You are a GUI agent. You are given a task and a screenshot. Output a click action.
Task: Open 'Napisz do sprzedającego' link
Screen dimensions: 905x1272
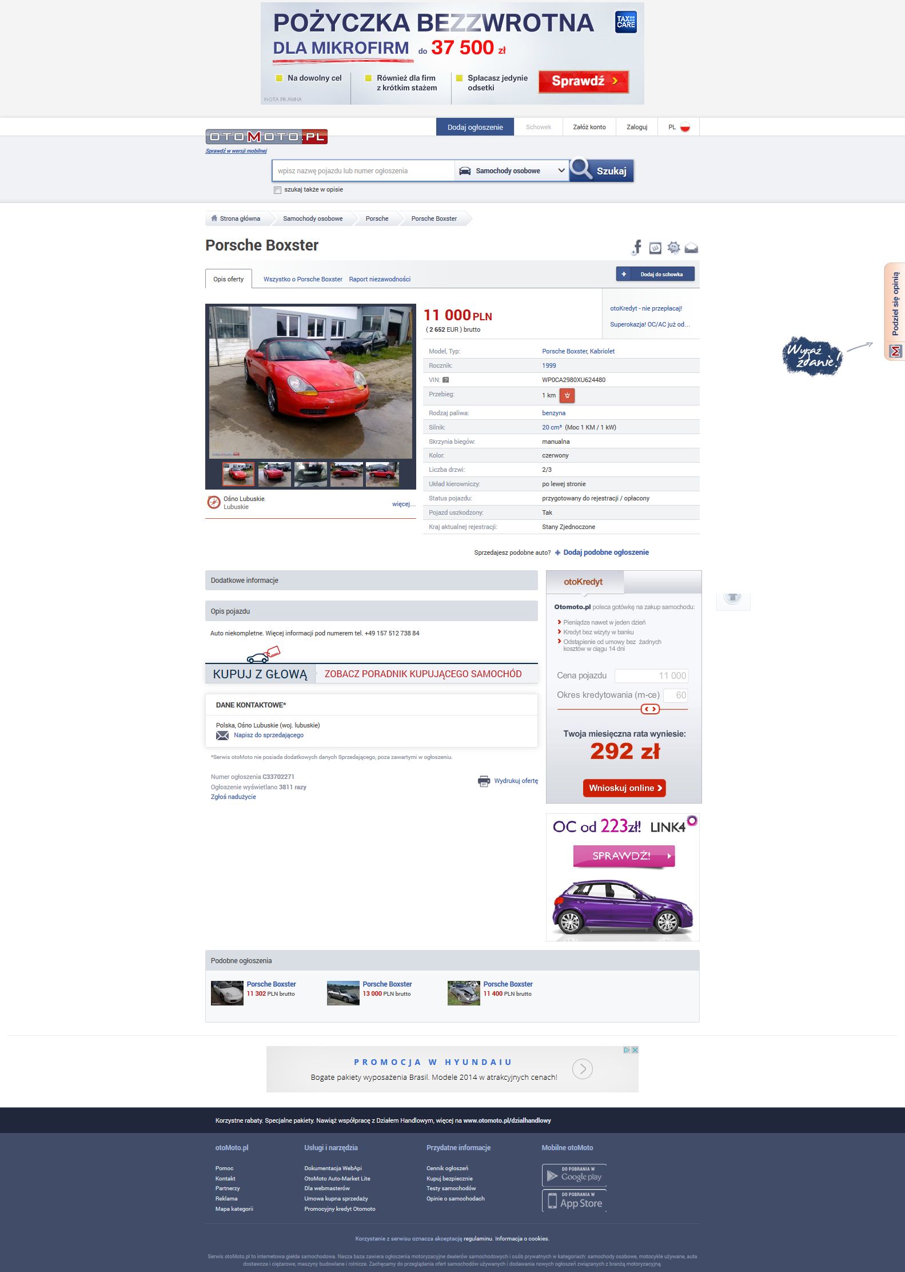(269, 736)
